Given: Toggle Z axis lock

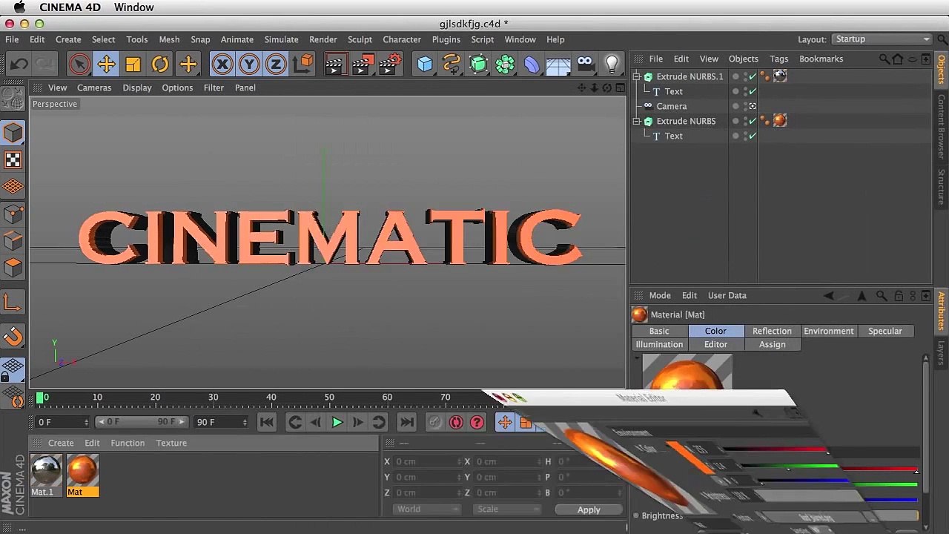Looking at the screenshot, I should [x=276, y=65].
